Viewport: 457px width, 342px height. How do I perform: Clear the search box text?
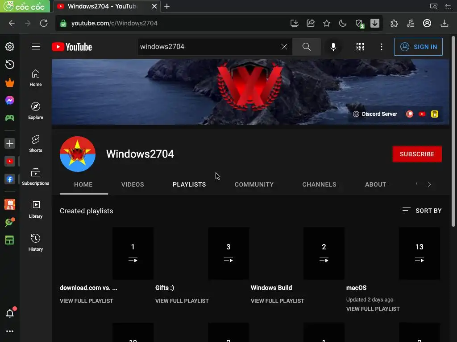tap(284, 46)
